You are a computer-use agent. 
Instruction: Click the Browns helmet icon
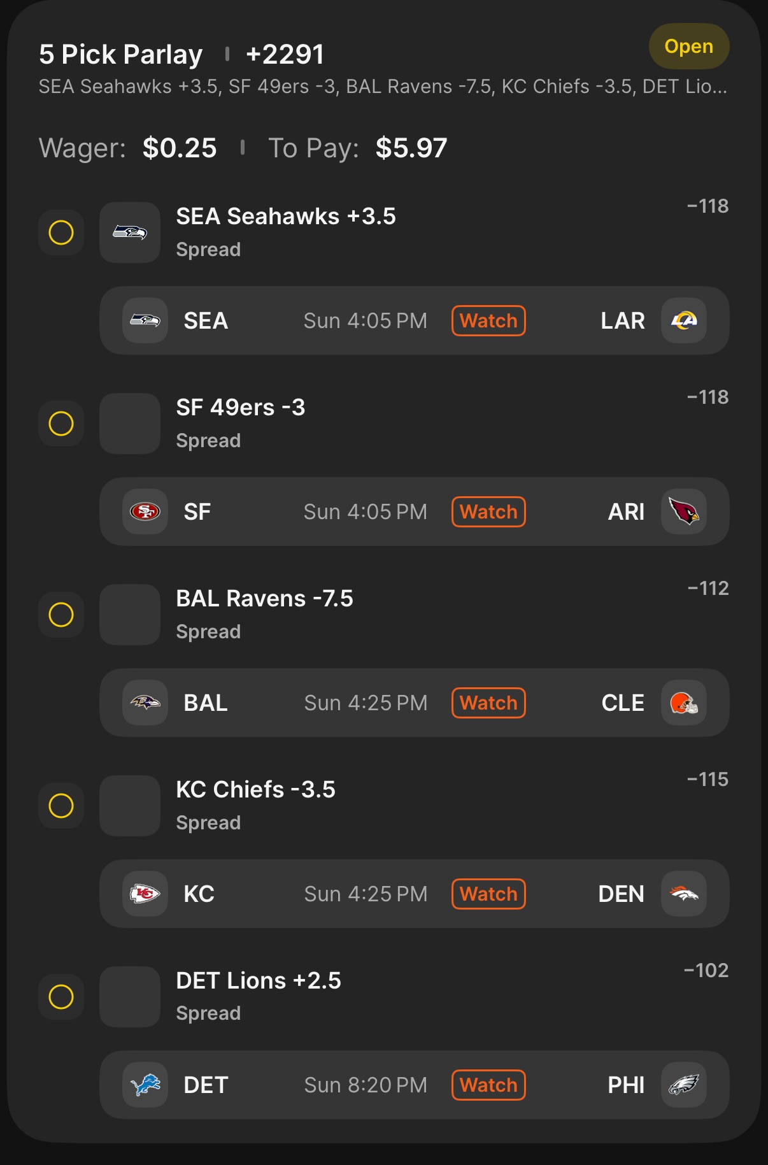pos(683,703)
